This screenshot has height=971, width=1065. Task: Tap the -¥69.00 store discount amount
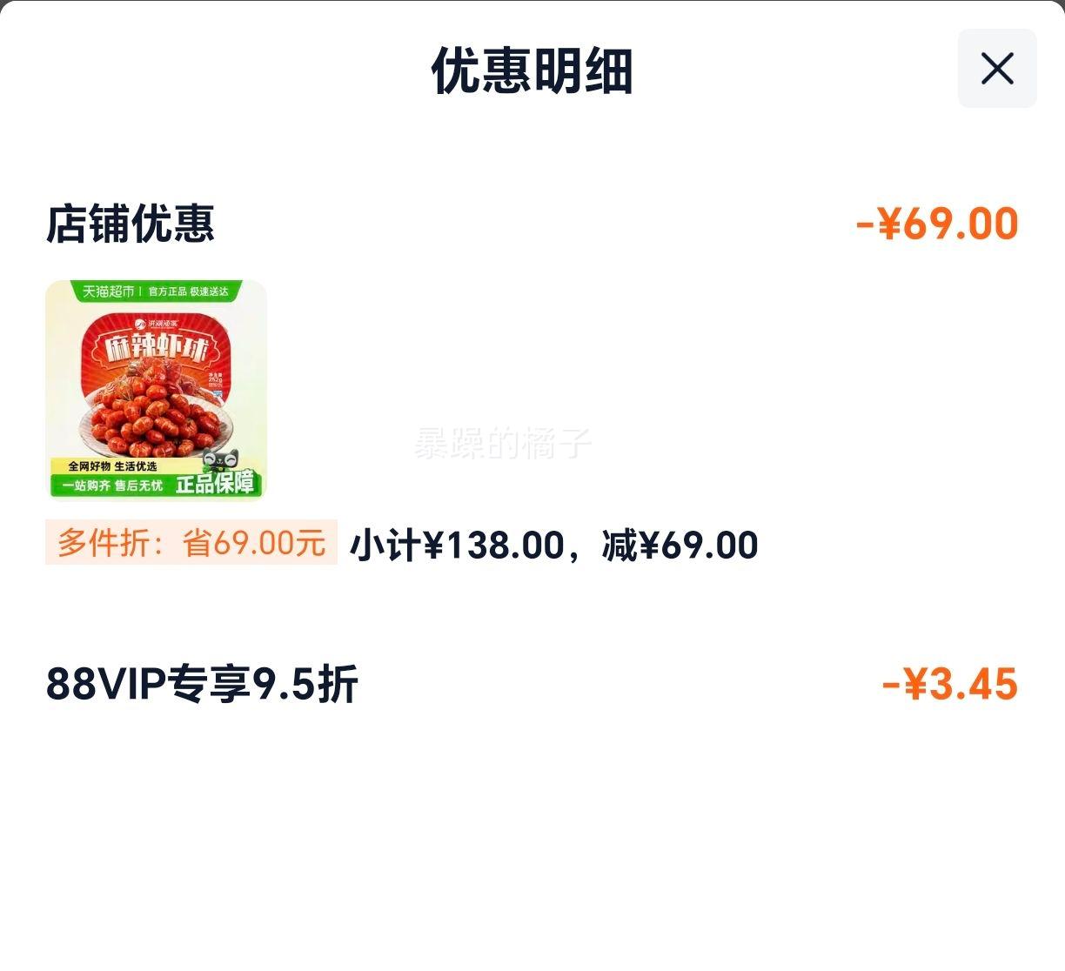[x=937, y=224]
